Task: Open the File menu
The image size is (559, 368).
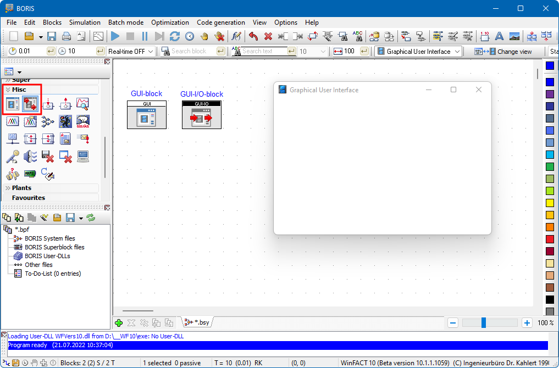Action: (x=12, y=23)
